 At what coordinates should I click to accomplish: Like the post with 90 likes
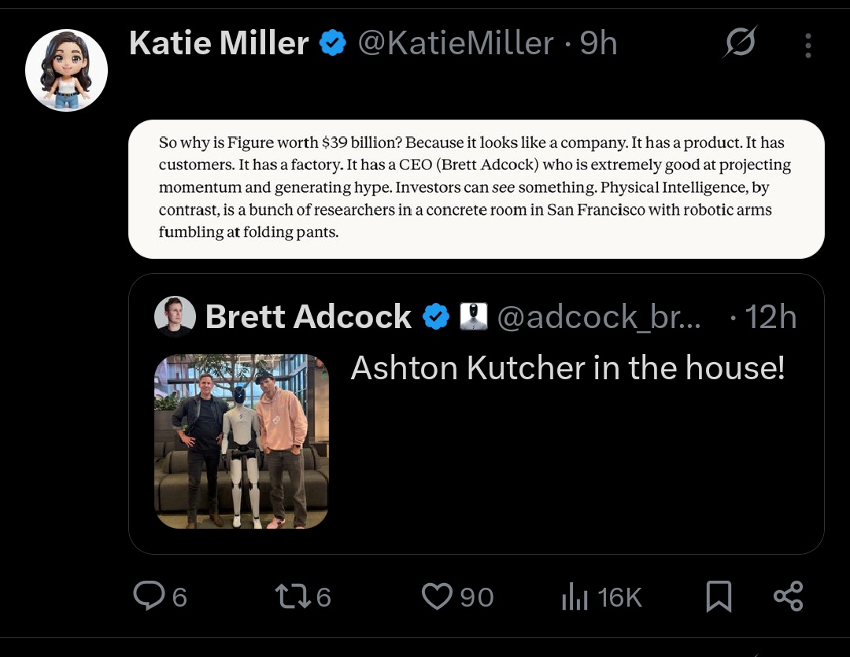437,596
